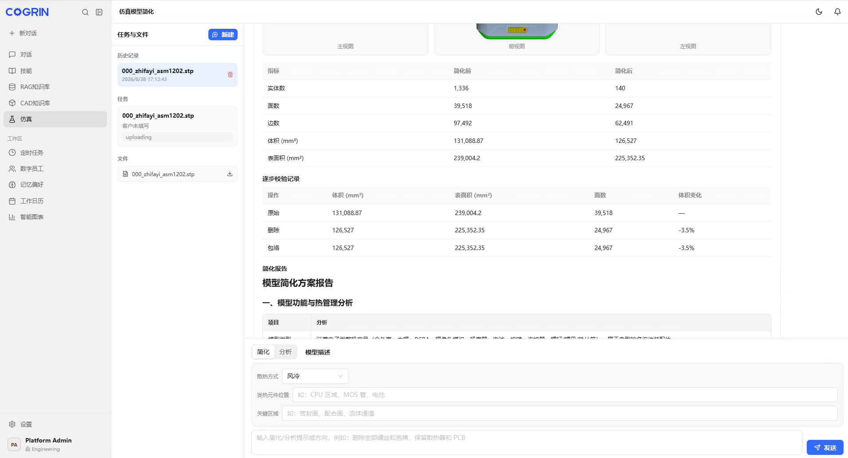Screen dimensions: 848x458
Task: Click the simplification prompt text box
Action: 527,443
